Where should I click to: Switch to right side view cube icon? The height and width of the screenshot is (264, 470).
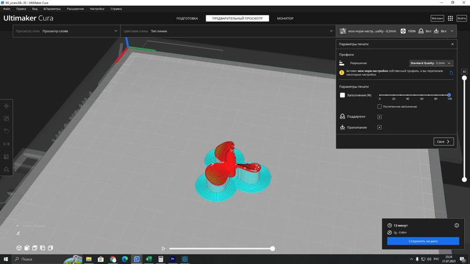pyautogui.click(x=51, y=248)
